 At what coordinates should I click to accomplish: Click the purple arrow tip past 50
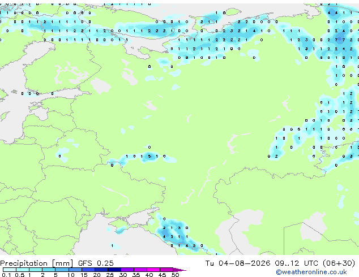[x=179, y=270]
